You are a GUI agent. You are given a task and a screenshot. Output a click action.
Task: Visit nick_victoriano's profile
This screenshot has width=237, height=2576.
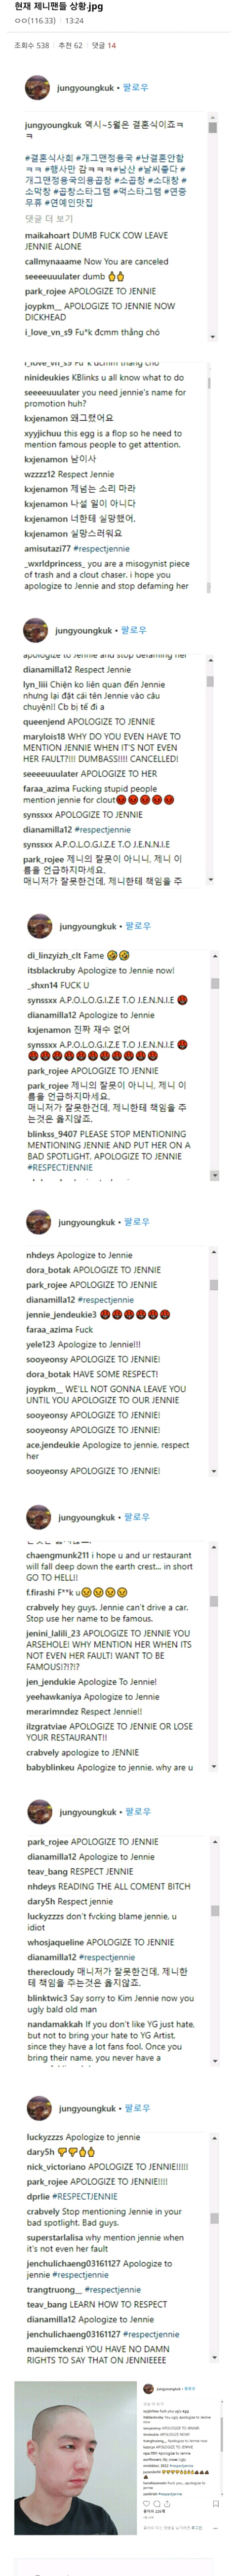(x=56, y=2167)
